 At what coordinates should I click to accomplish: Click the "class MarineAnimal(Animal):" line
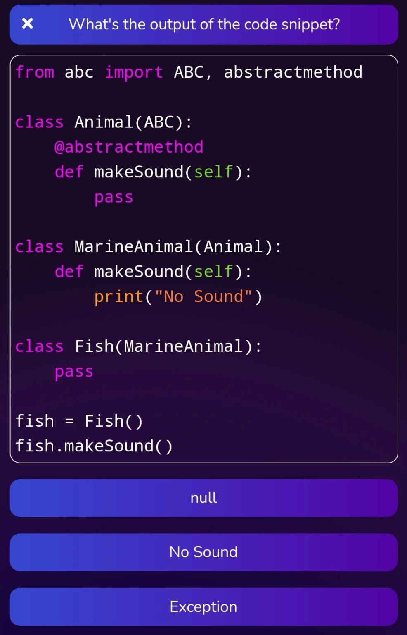pos(148,247)
